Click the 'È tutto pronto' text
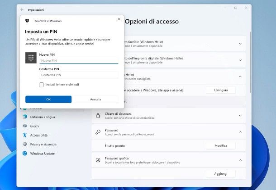This screenshot has width=276, height=190. (115, 146)
